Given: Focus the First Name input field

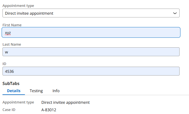Looking at the screenshot, I should pos(91,32).
